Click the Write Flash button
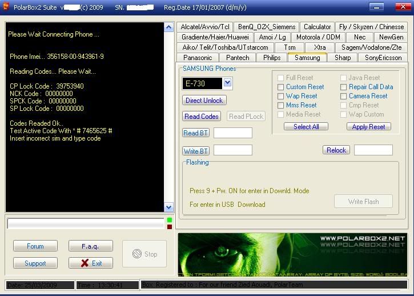The width and height of the screenshot is (414, 296). 363,202
